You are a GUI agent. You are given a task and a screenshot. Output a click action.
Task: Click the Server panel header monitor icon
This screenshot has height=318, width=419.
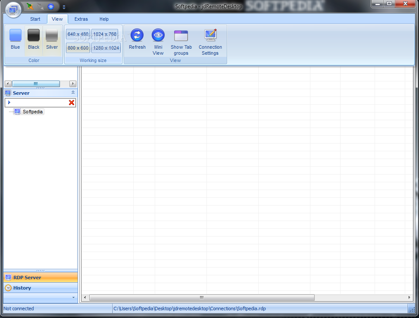click(8, 93)
